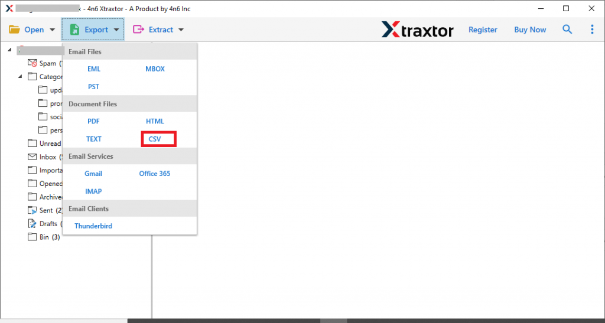
Task: Click the Open button label
Action: tap(34, 30)
